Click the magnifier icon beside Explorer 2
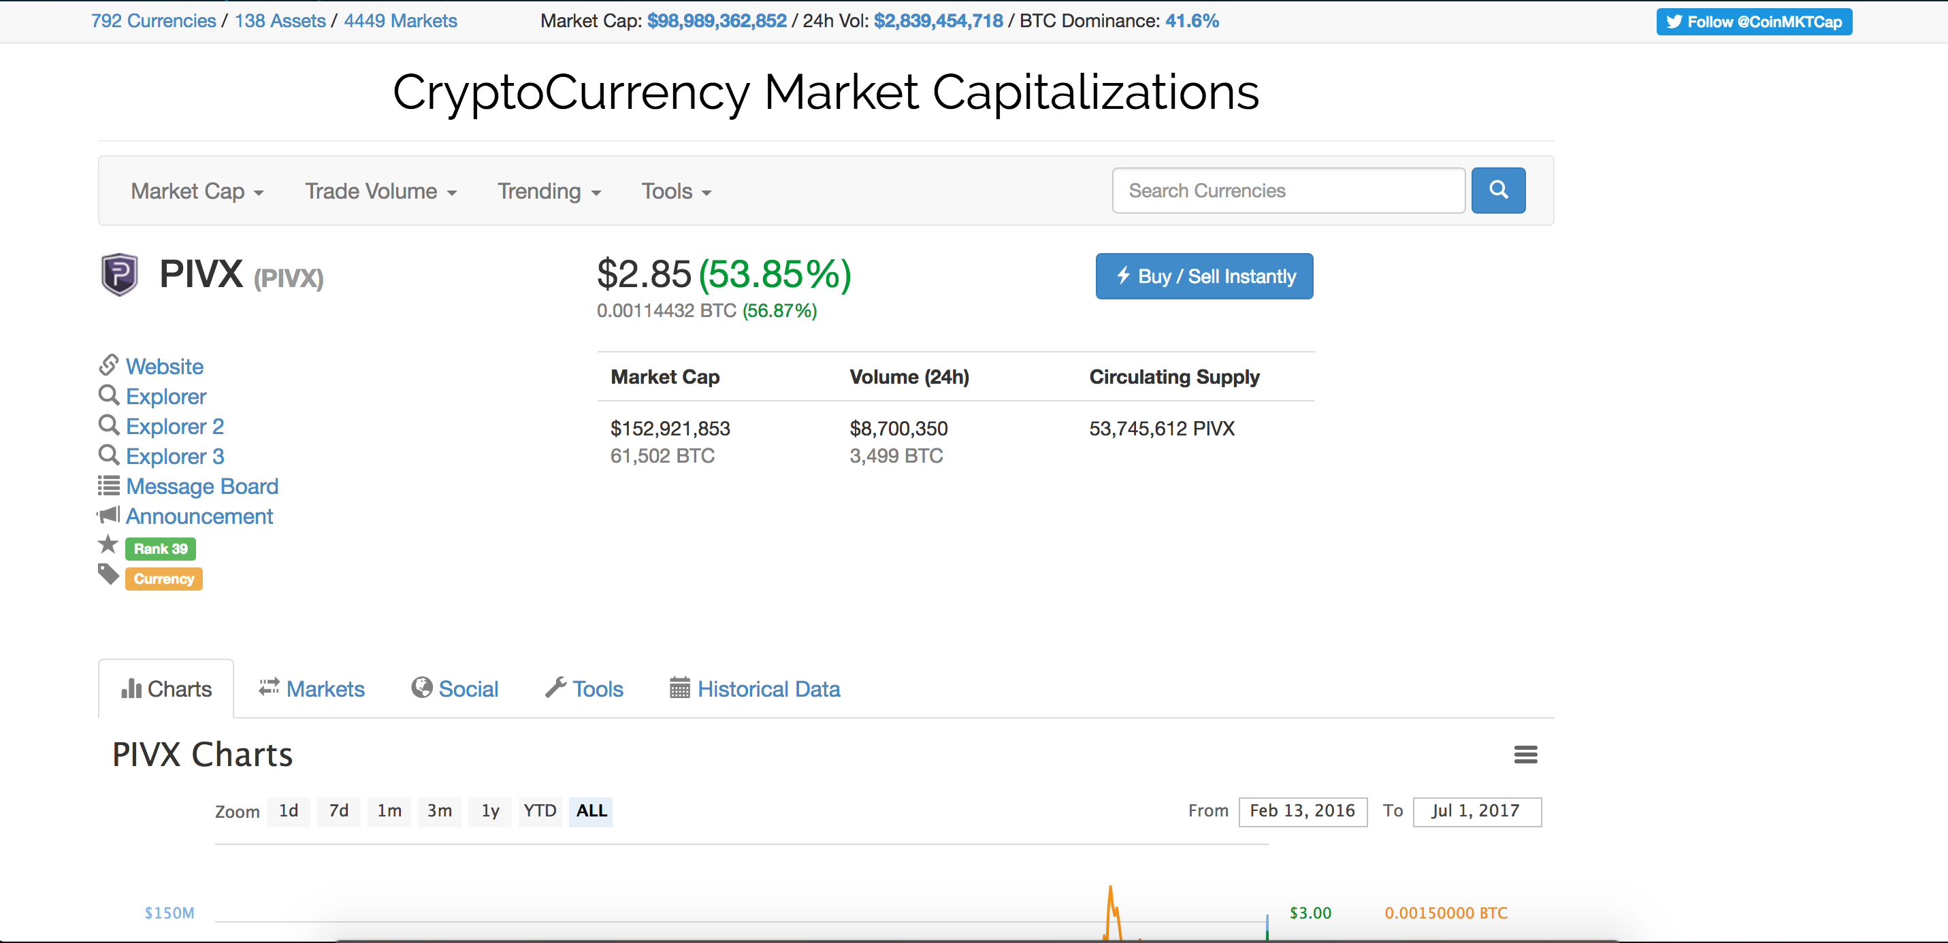The width and height of the screenshot is (1948, 943). (109, 425)
